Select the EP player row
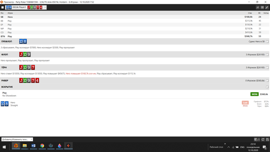The image size is (270, 152). [x=135, y=25]
